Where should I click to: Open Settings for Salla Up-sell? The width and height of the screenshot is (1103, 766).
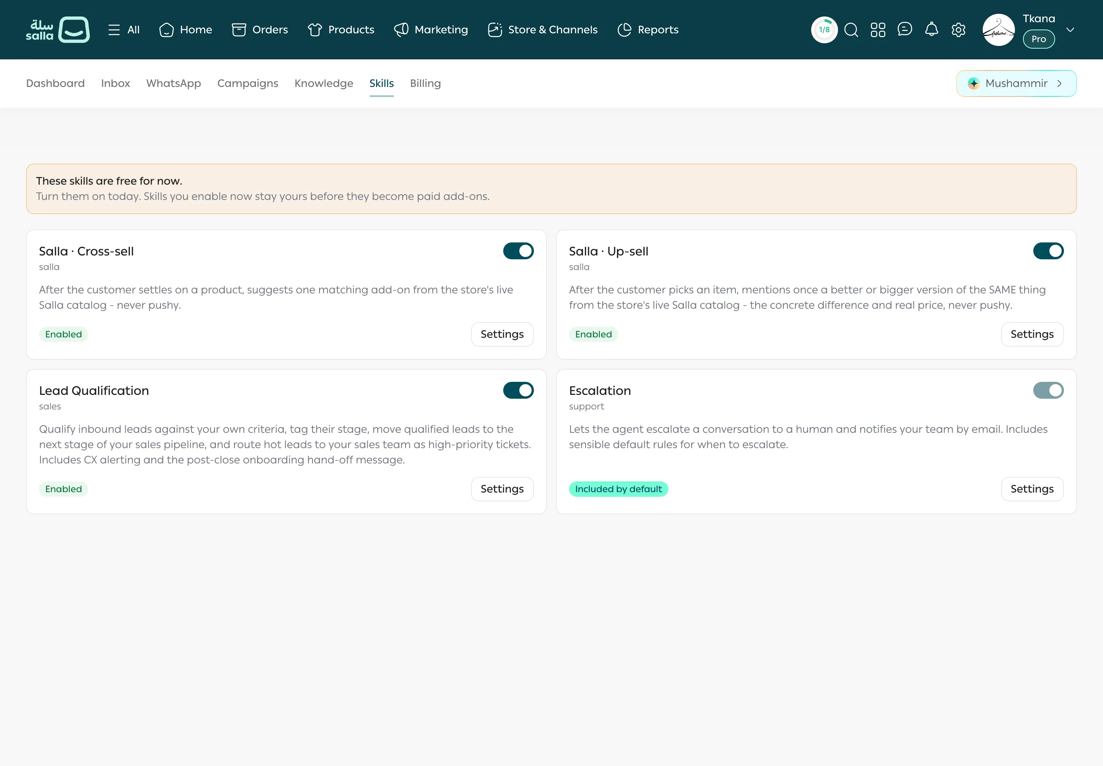click(1032, 334)
